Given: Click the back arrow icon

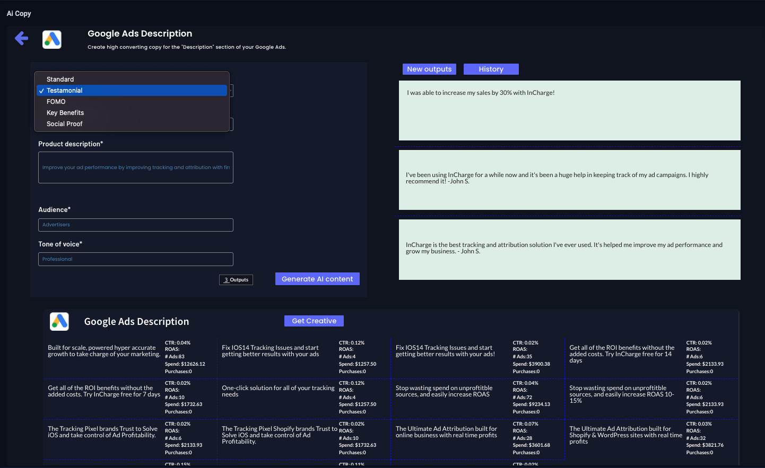Looking at the screenshot, I should tap(21, 38).
